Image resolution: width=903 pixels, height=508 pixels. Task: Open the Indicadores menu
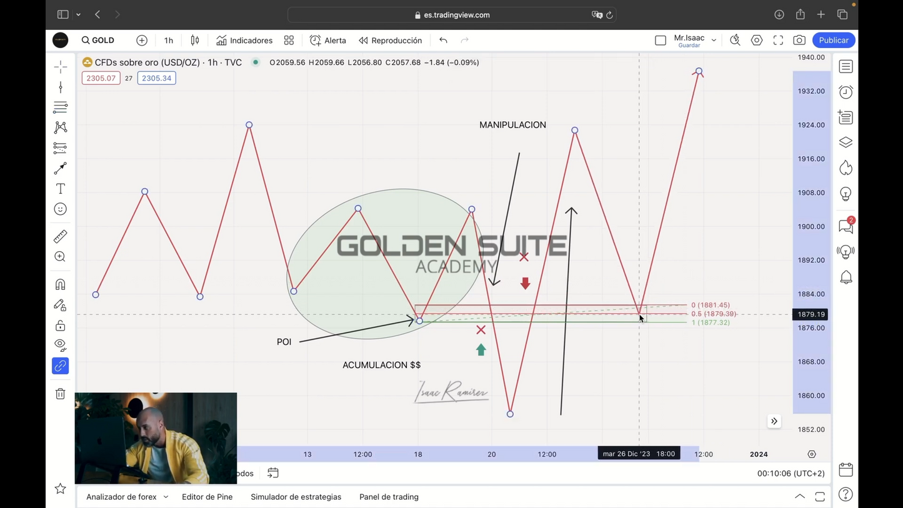pos(244,40)
